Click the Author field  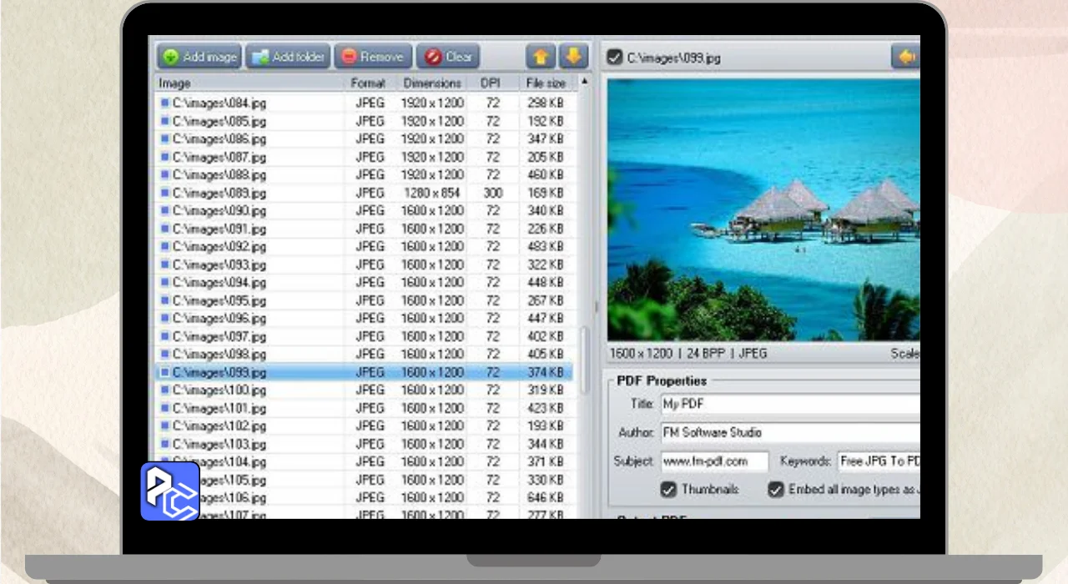coord(789,433)
